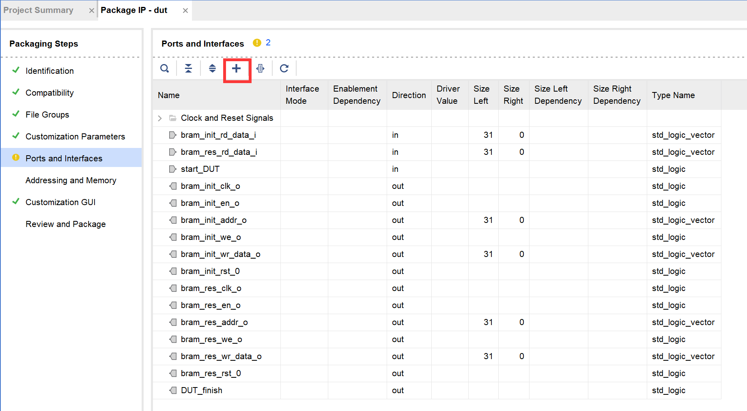Open Review and Package step

point(65,224)
